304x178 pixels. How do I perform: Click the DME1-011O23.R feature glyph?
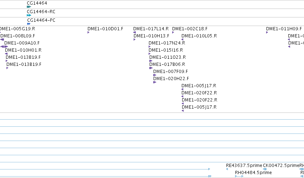click(x=151, y=61)
